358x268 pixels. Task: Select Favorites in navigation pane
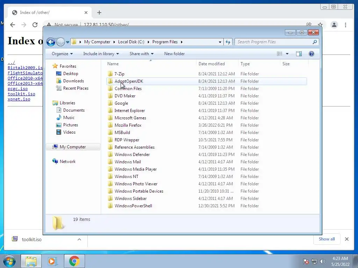point(68,66)
